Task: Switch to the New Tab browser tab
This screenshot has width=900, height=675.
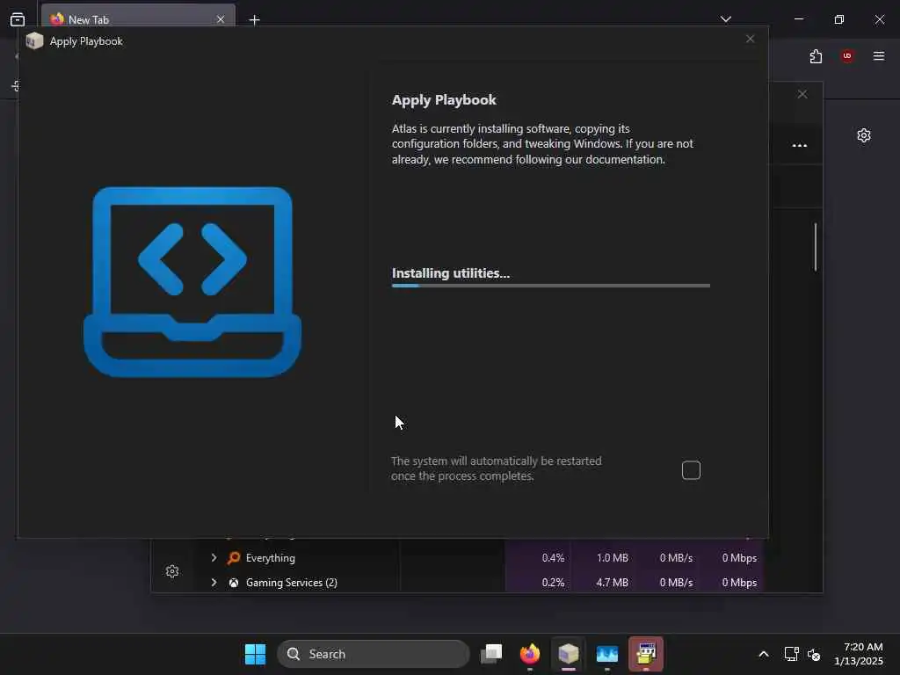Action: coord(138,19)
